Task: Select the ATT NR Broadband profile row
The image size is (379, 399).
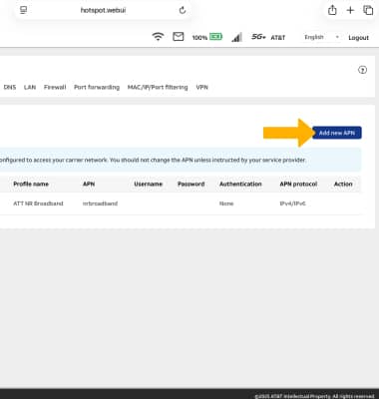Action: coord(181,203)
